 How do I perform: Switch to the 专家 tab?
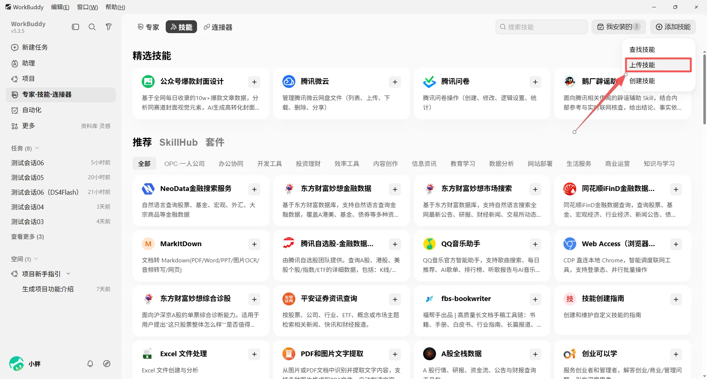tap(148, 27)
